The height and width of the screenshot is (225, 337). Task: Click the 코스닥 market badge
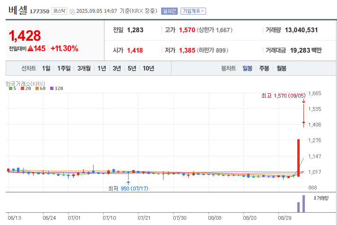pyautogui.click(x=59, y=11)
